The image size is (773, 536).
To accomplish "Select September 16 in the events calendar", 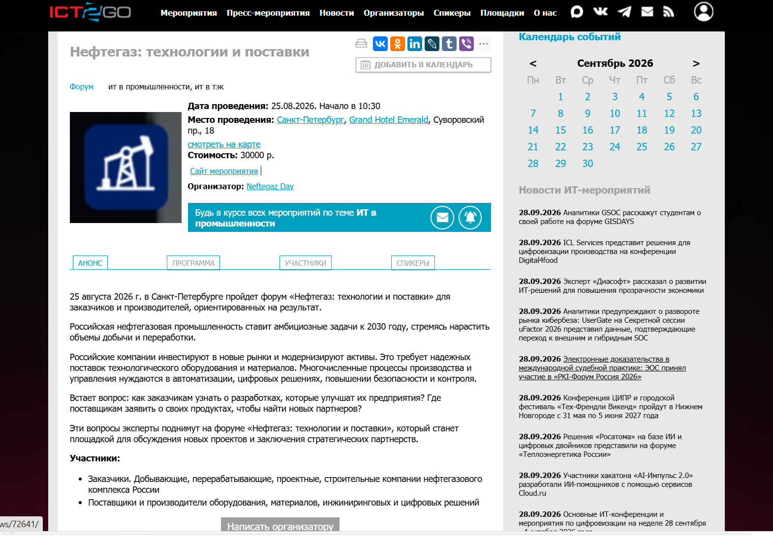I will (x=587, y=130).
